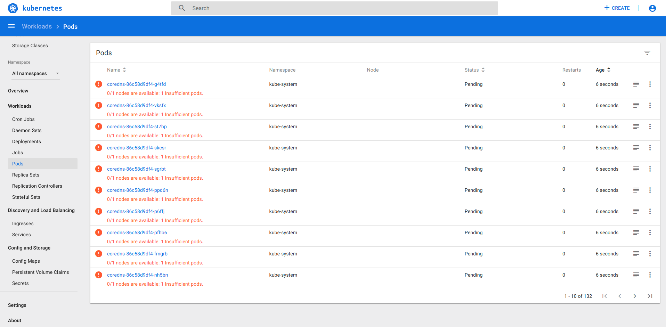Open Ingresses in the sidebar
The height and width of the screenshot is (327, 666).
[x=23, y=223]
